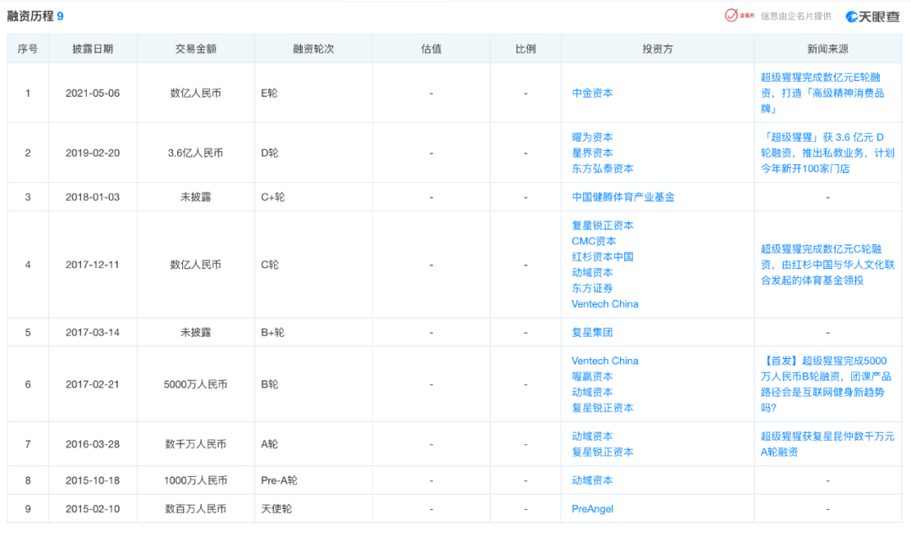911x541 pixels.
Task: Click the amount 数百万人民币
Action: (x=195, y=508)
